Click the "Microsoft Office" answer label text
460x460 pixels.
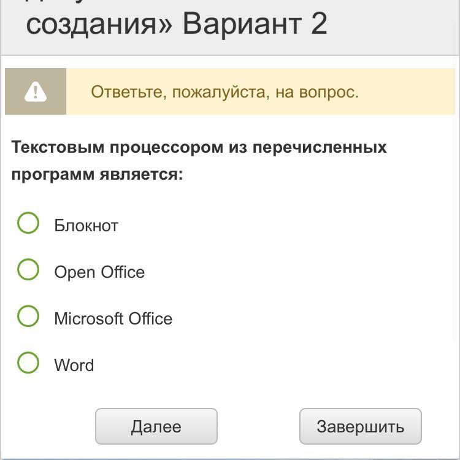coord(113,319)
